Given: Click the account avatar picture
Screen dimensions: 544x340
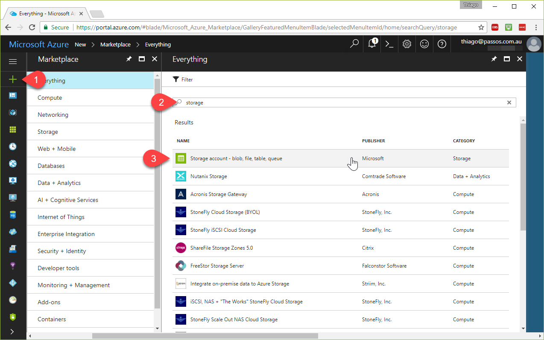Looking at the screenshot, I should (x=534, y=44).
